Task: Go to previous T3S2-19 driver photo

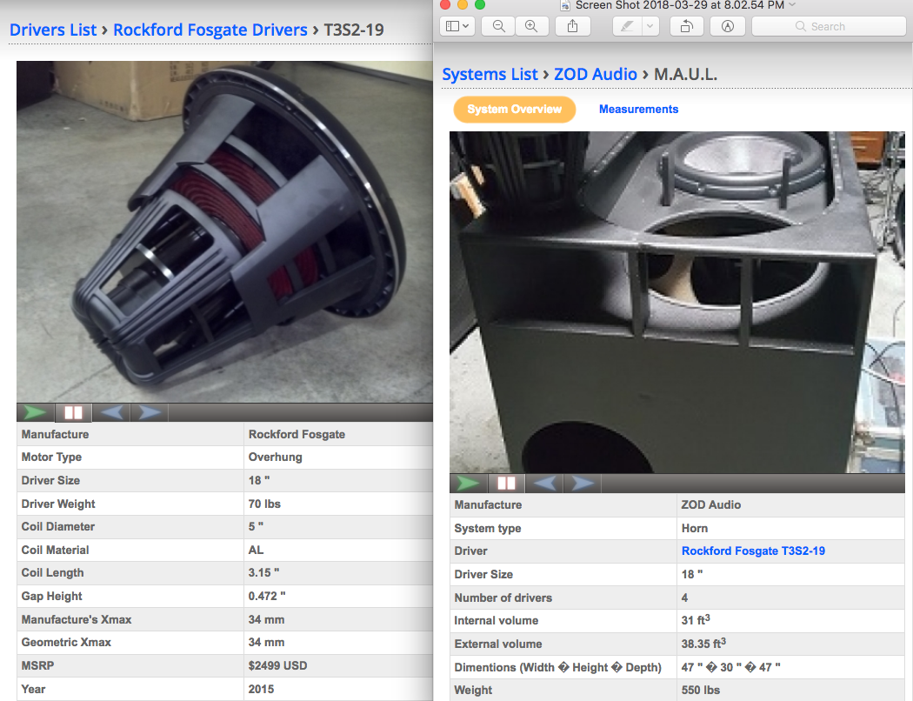Action: pyautogui.click(x=111, y=412)
